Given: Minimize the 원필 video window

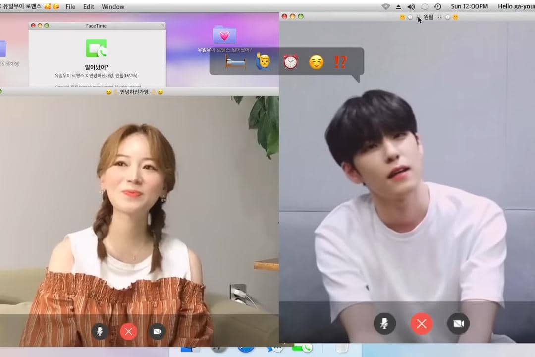Looking at the screenshot, I should click(x=292, y=16).
